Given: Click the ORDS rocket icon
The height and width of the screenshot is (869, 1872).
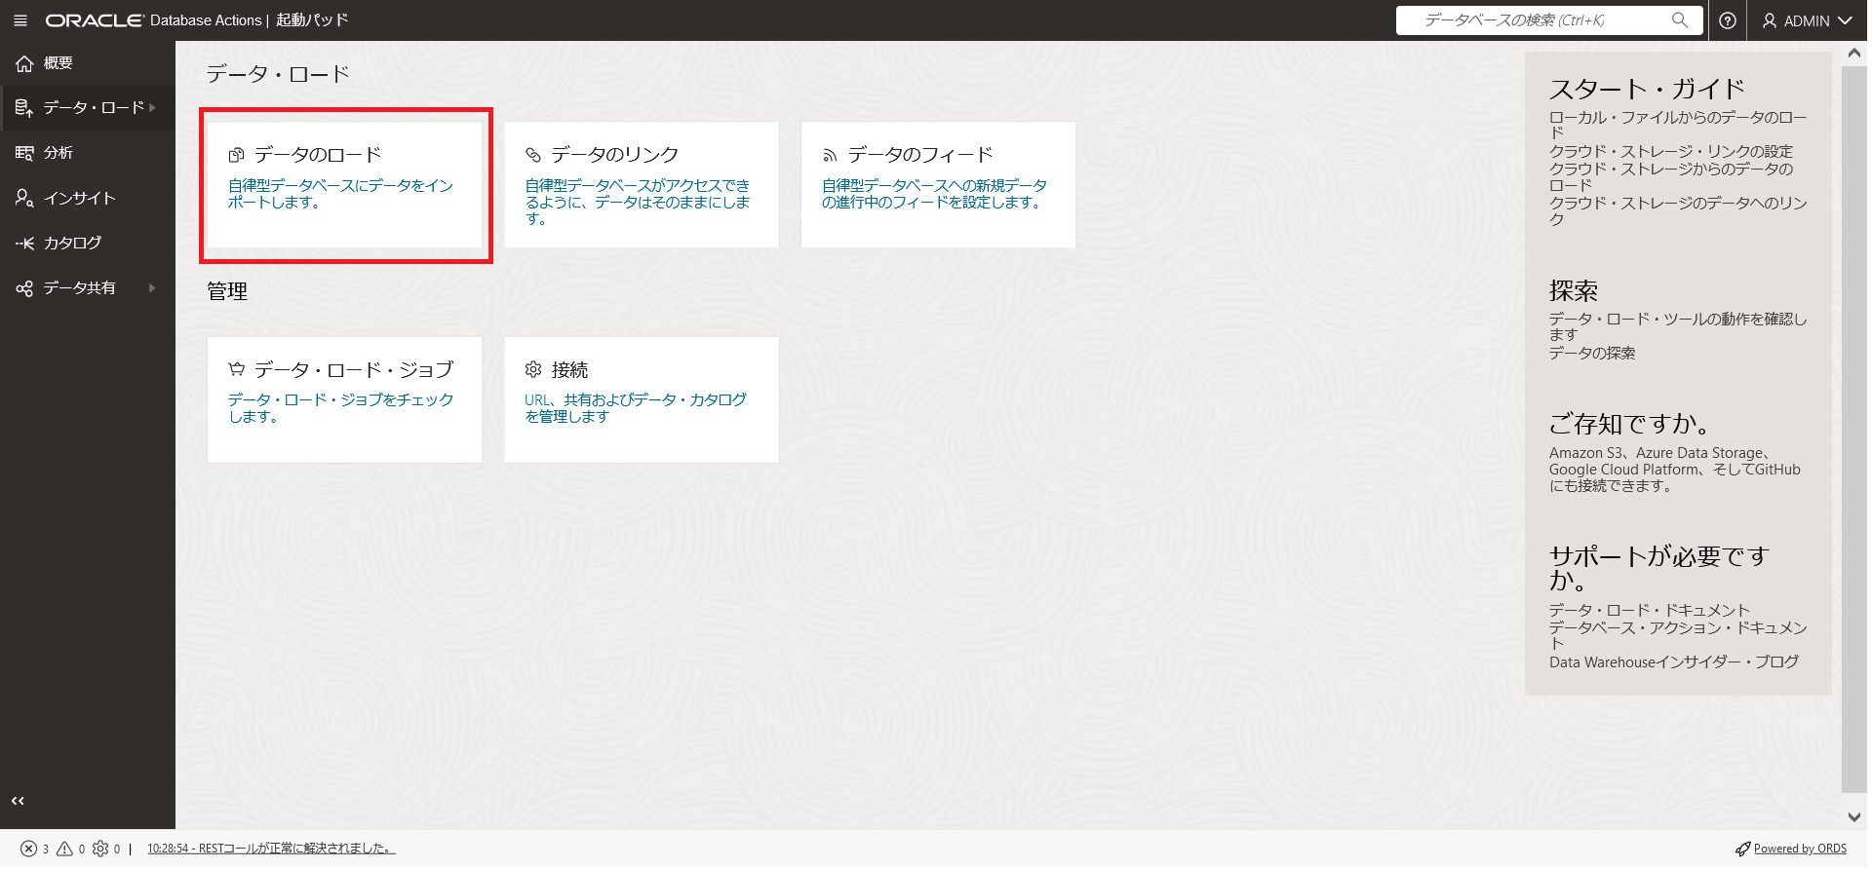Looking at the screenshot, I should [1742, 850].
